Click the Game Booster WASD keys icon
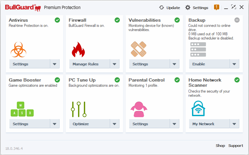This screenshot has height=155, width=249. (x=22, y=109)
